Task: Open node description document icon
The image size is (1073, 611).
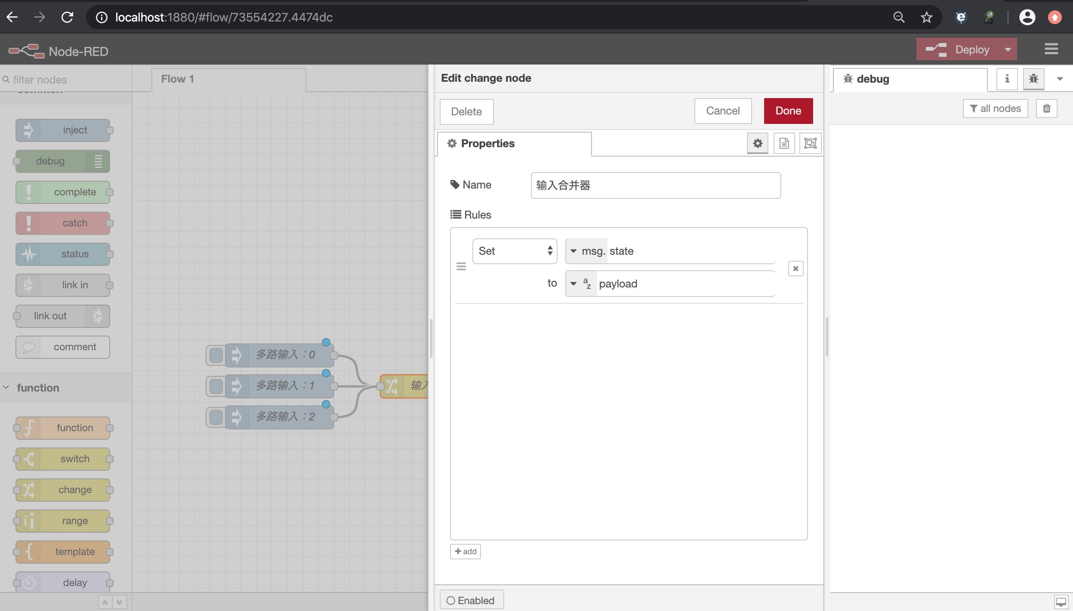Action: tap(784, 143)
